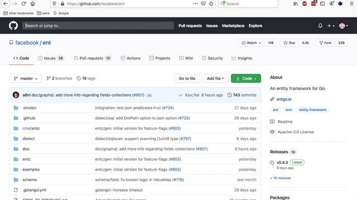Switch to the Pull requests repo tab

(92, 58)
